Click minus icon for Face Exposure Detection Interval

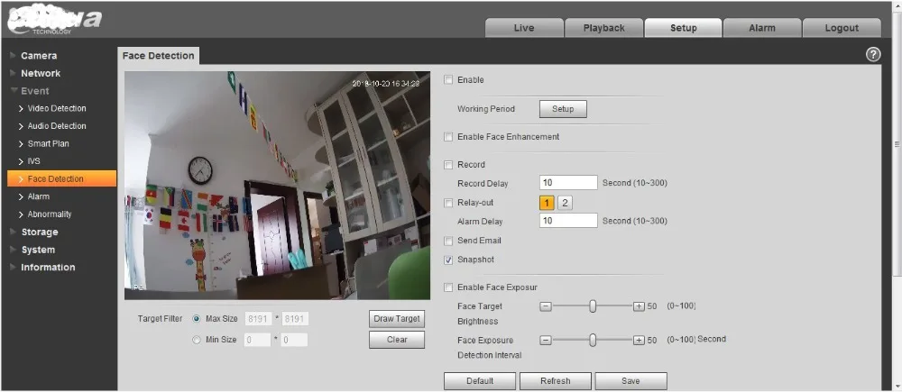546,341
